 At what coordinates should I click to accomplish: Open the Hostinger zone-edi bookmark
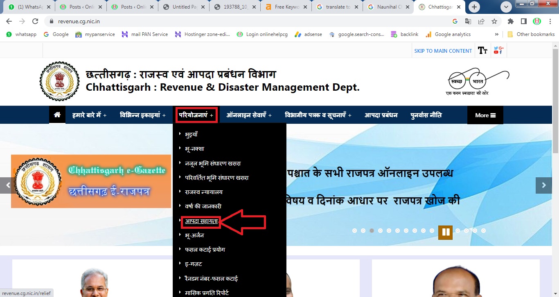pyautogui.click(x=202, y=34)
